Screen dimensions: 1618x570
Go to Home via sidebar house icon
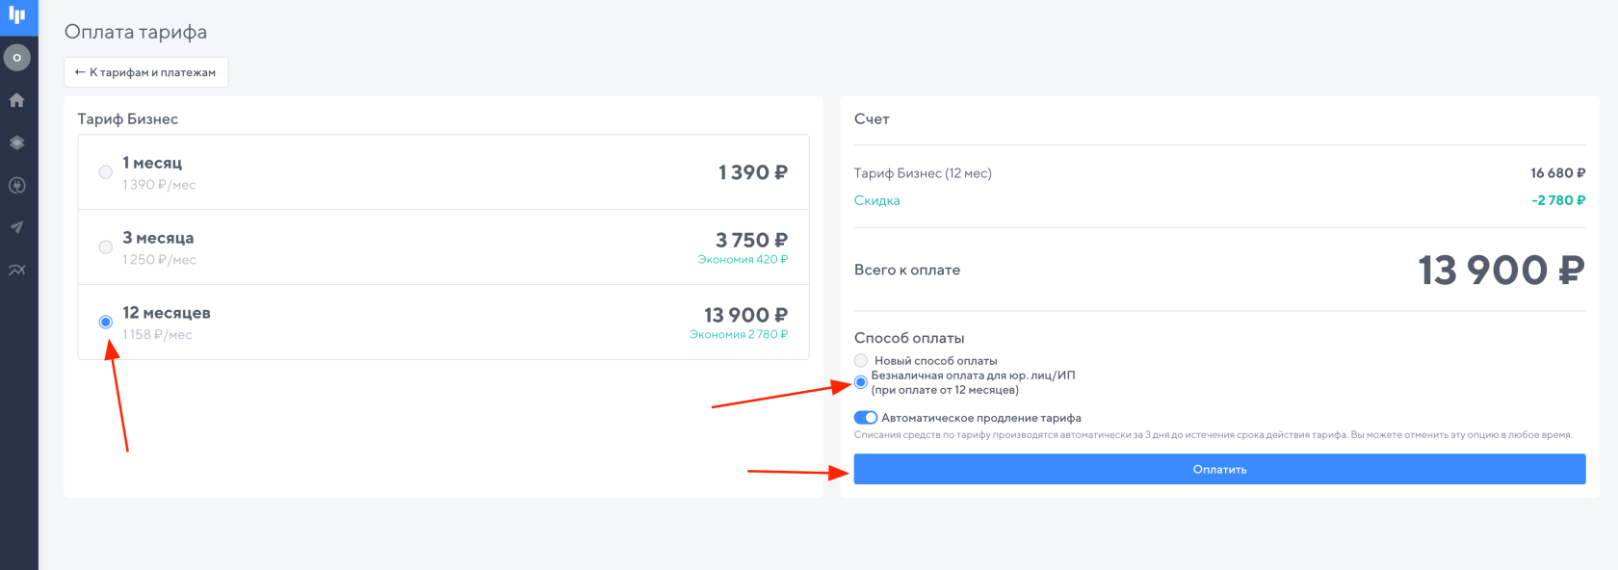17,100
